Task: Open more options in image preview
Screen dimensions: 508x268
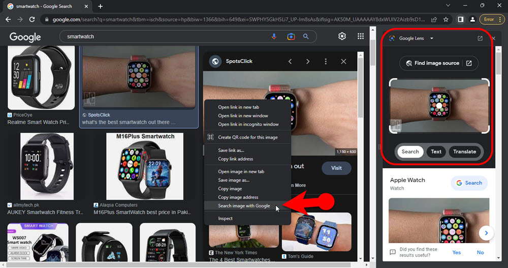Action: 326,62
